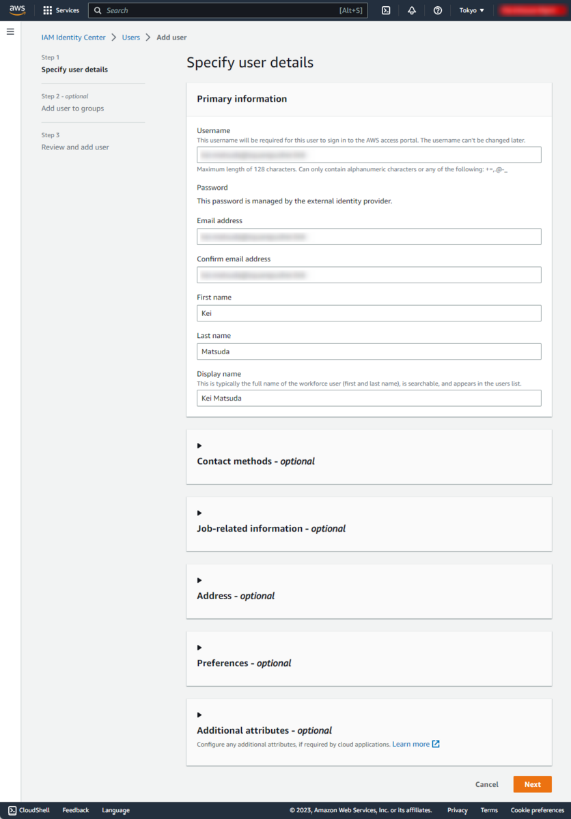Cancel adding the user
Viewport: 571px width, 819px height.
487,784
